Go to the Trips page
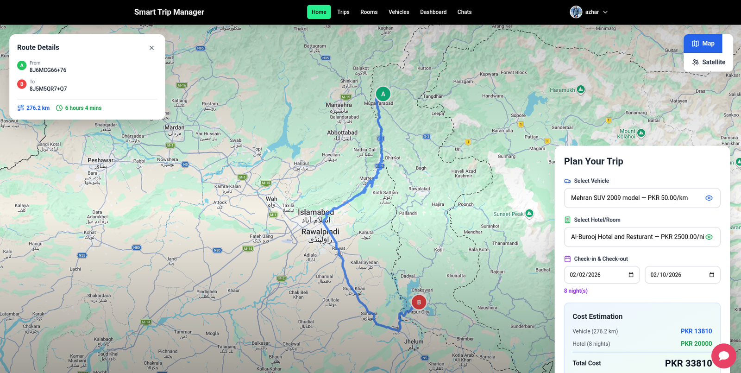The image size is (741, 373). 343,12
